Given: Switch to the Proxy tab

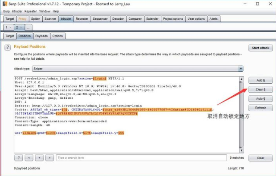Looking at the screenshot, I should pyautogui.click(x=22, y=19).
